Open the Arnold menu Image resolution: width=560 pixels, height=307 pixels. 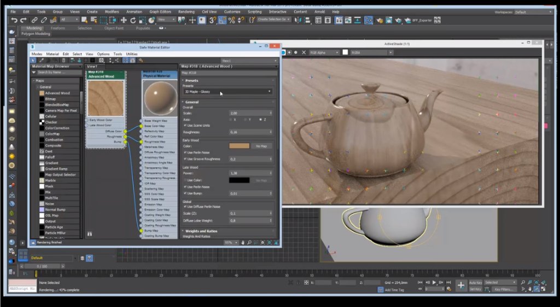point(319,12)
